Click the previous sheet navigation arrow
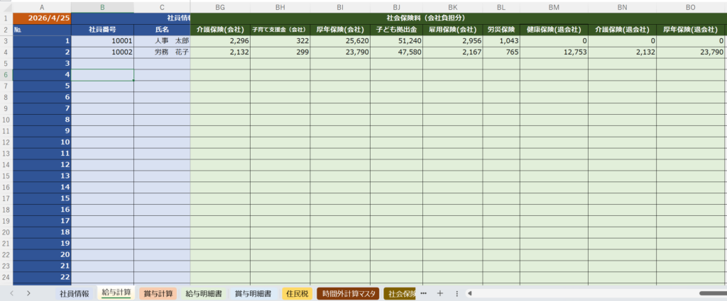This screenshot has width=727, height=301. click(x=12, y=293)
